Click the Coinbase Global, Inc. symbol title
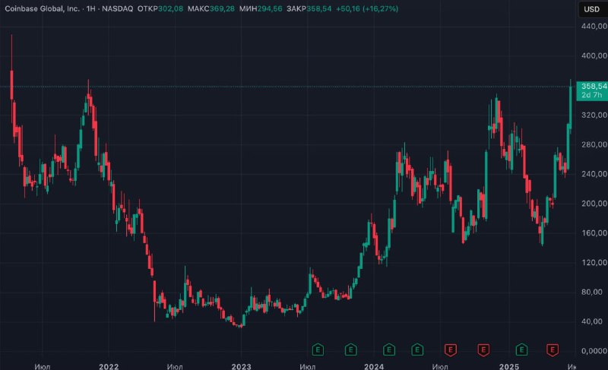The width and height of the screenshot is (608, 370). point(42,8)
